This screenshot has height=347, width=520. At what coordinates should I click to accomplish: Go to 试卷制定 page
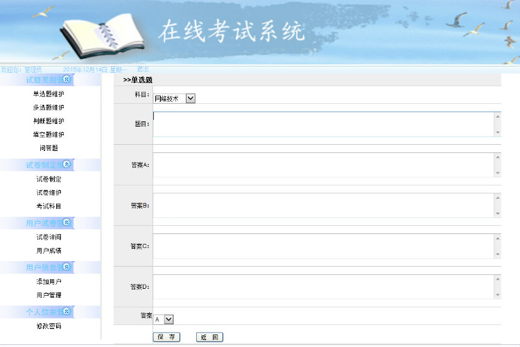49,179
